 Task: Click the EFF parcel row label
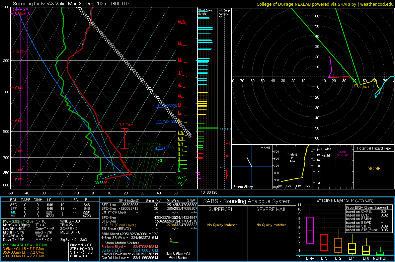[13, 208]
